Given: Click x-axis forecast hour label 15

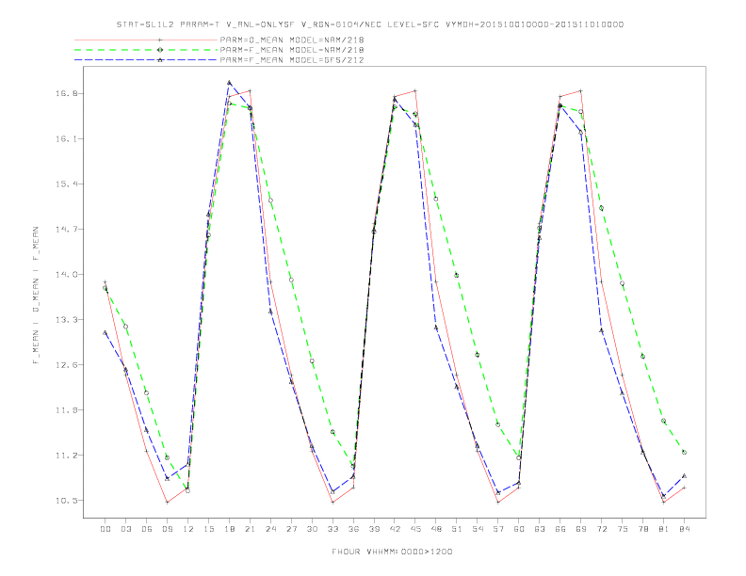Looking at the screenshot, I should [x=209, y=529].
